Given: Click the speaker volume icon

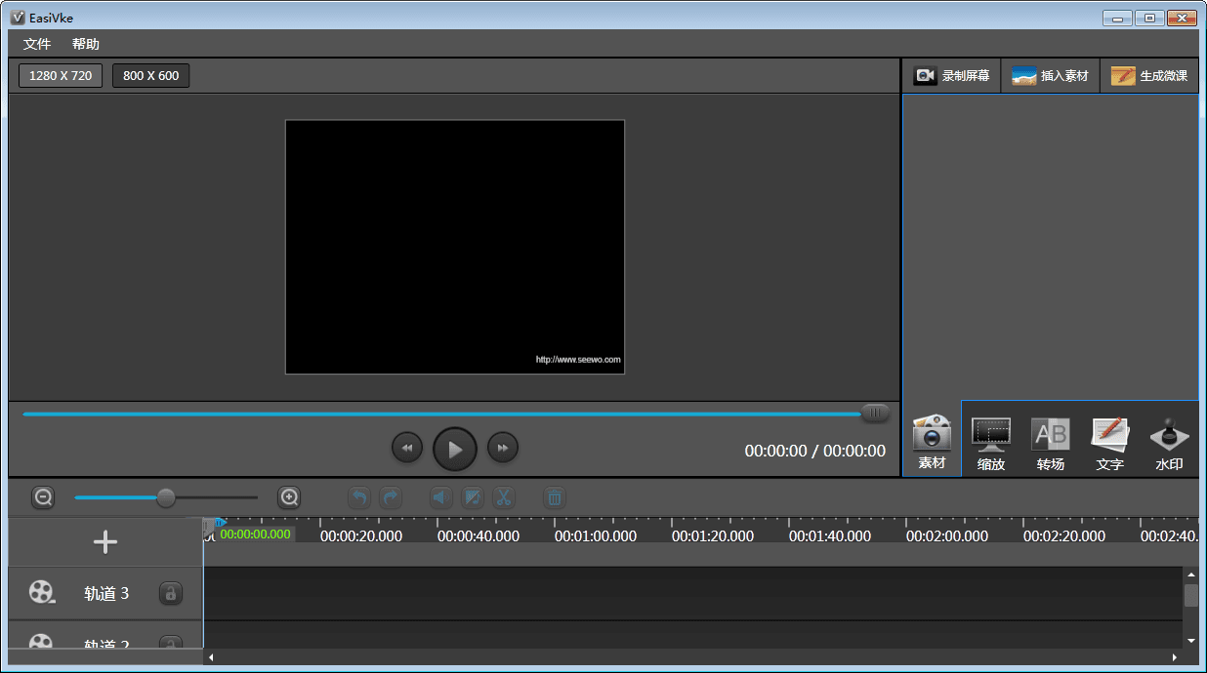Looking at the screenshot, I should [x=441, y=497].
